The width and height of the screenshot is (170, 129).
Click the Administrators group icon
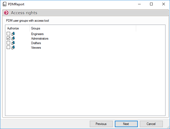tap(13, 39)
